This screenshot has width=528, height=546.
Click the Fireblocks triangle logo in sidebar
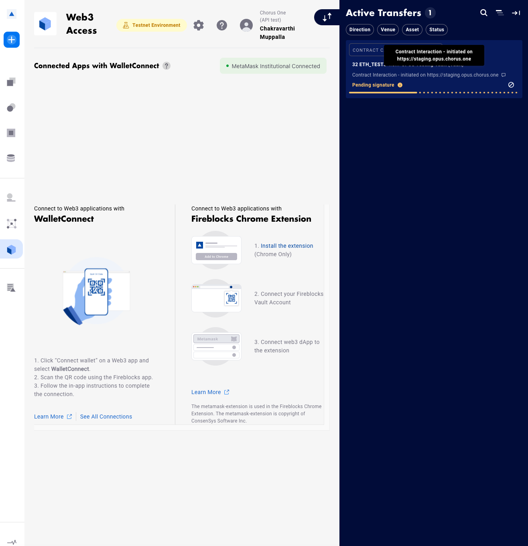(x=12, y=14)
